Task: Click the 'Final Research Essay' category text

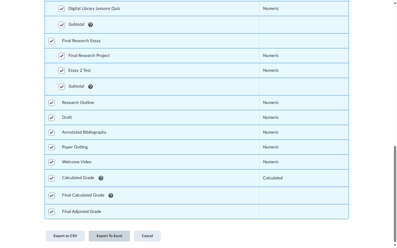Action: (x=81, y=41)
